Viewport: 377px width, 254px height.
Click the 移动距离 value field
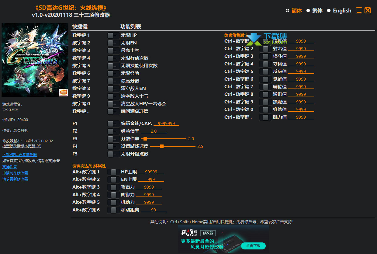154,210
